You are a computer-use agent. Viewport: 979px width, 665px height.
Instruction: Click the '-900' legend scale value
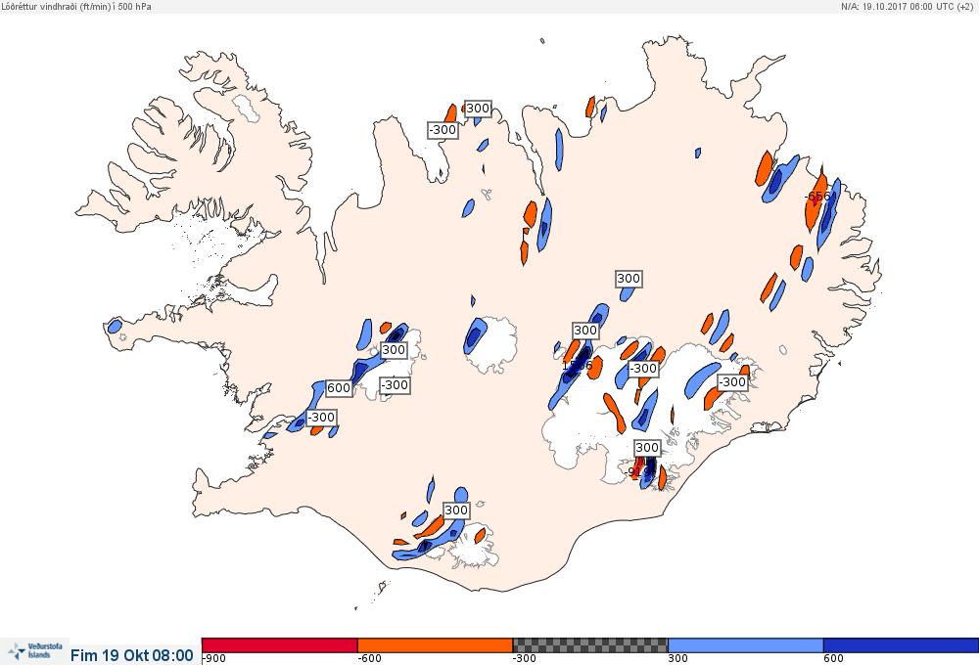tap(213, 658)
